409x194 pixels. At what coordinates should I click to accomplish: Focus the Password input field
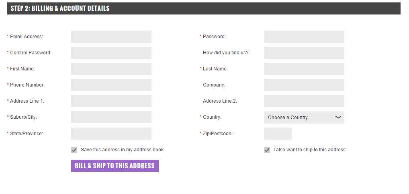pyautogui.click(x=304, y=37)
